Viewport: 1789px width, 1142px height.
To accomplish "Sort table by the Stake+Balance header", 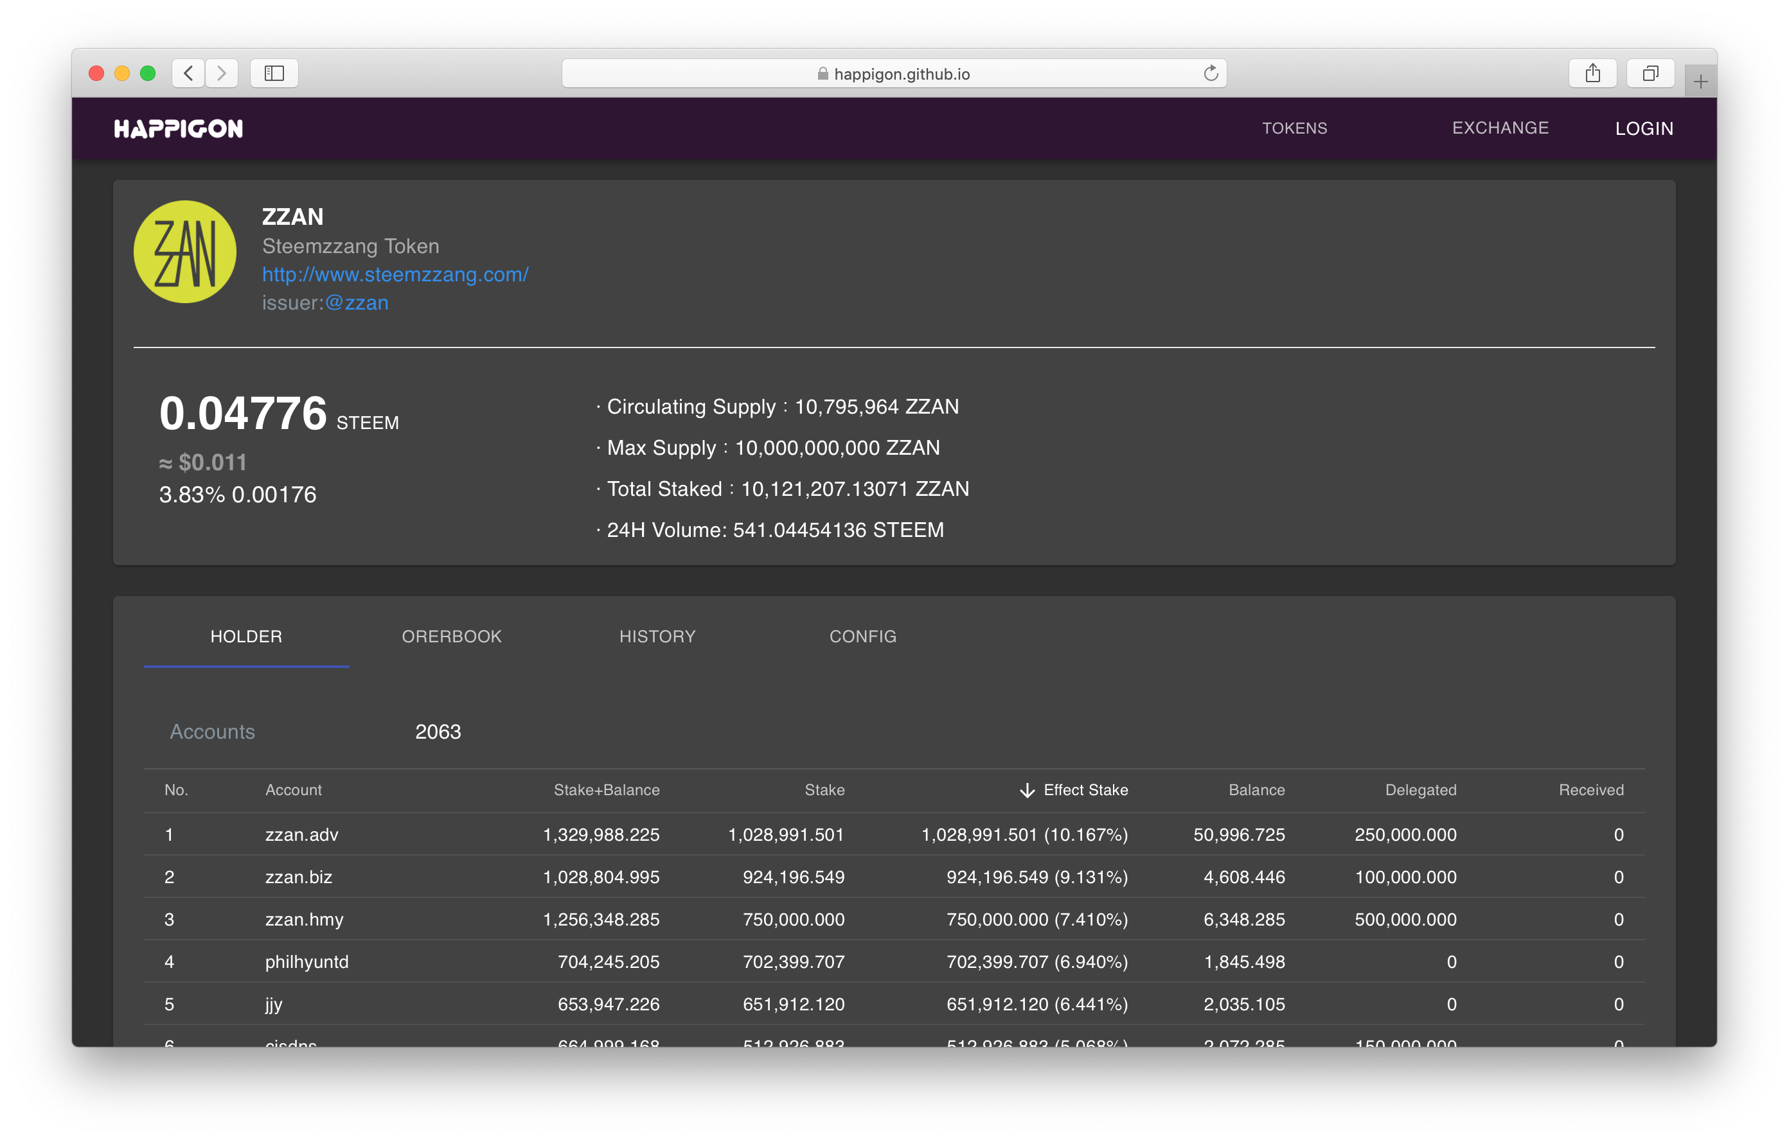I will (x=606, y=790).
